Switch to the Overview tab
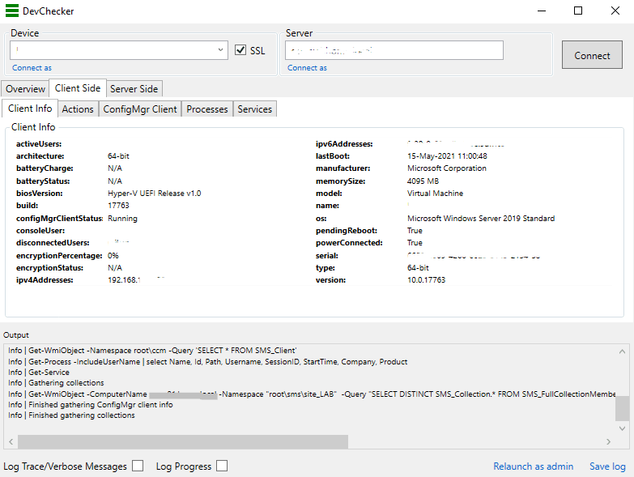This screenshot has width=634, height=477. pyautogui.click(x=25, y=89)
